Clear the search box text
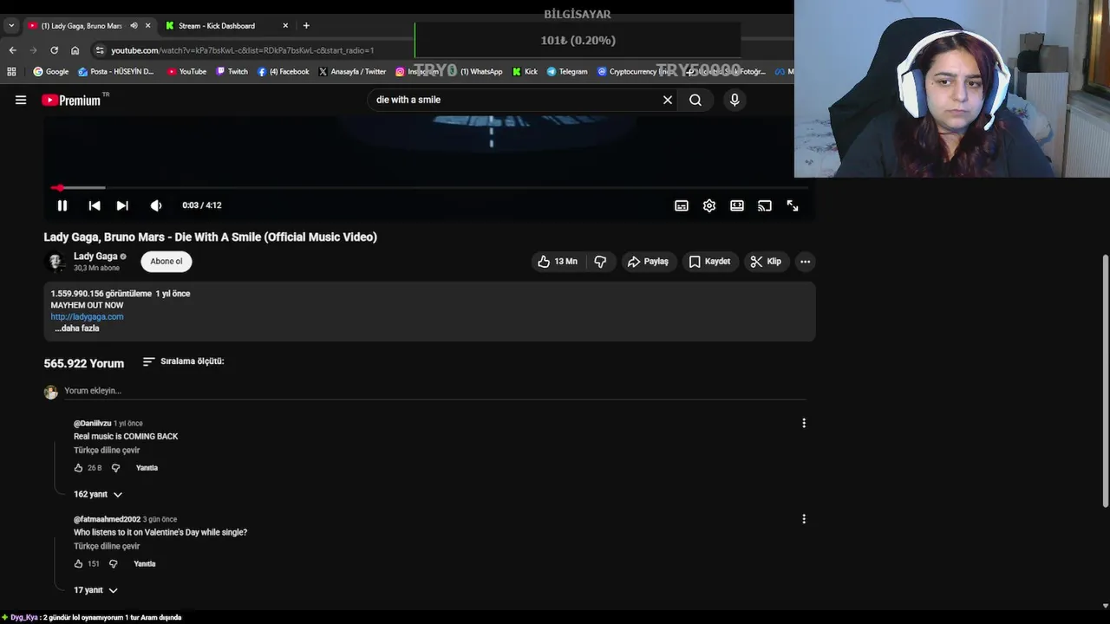 point(668,100)
